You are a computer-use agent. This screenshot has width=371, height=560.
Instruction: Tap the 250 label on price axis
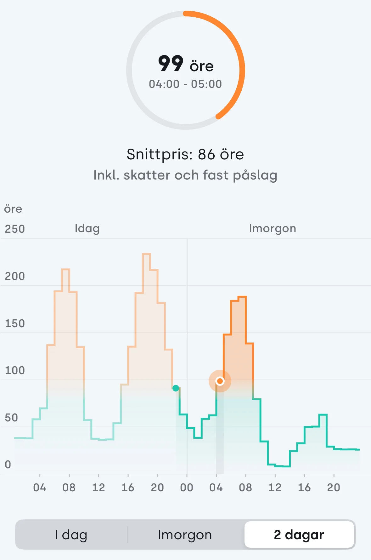15,229
